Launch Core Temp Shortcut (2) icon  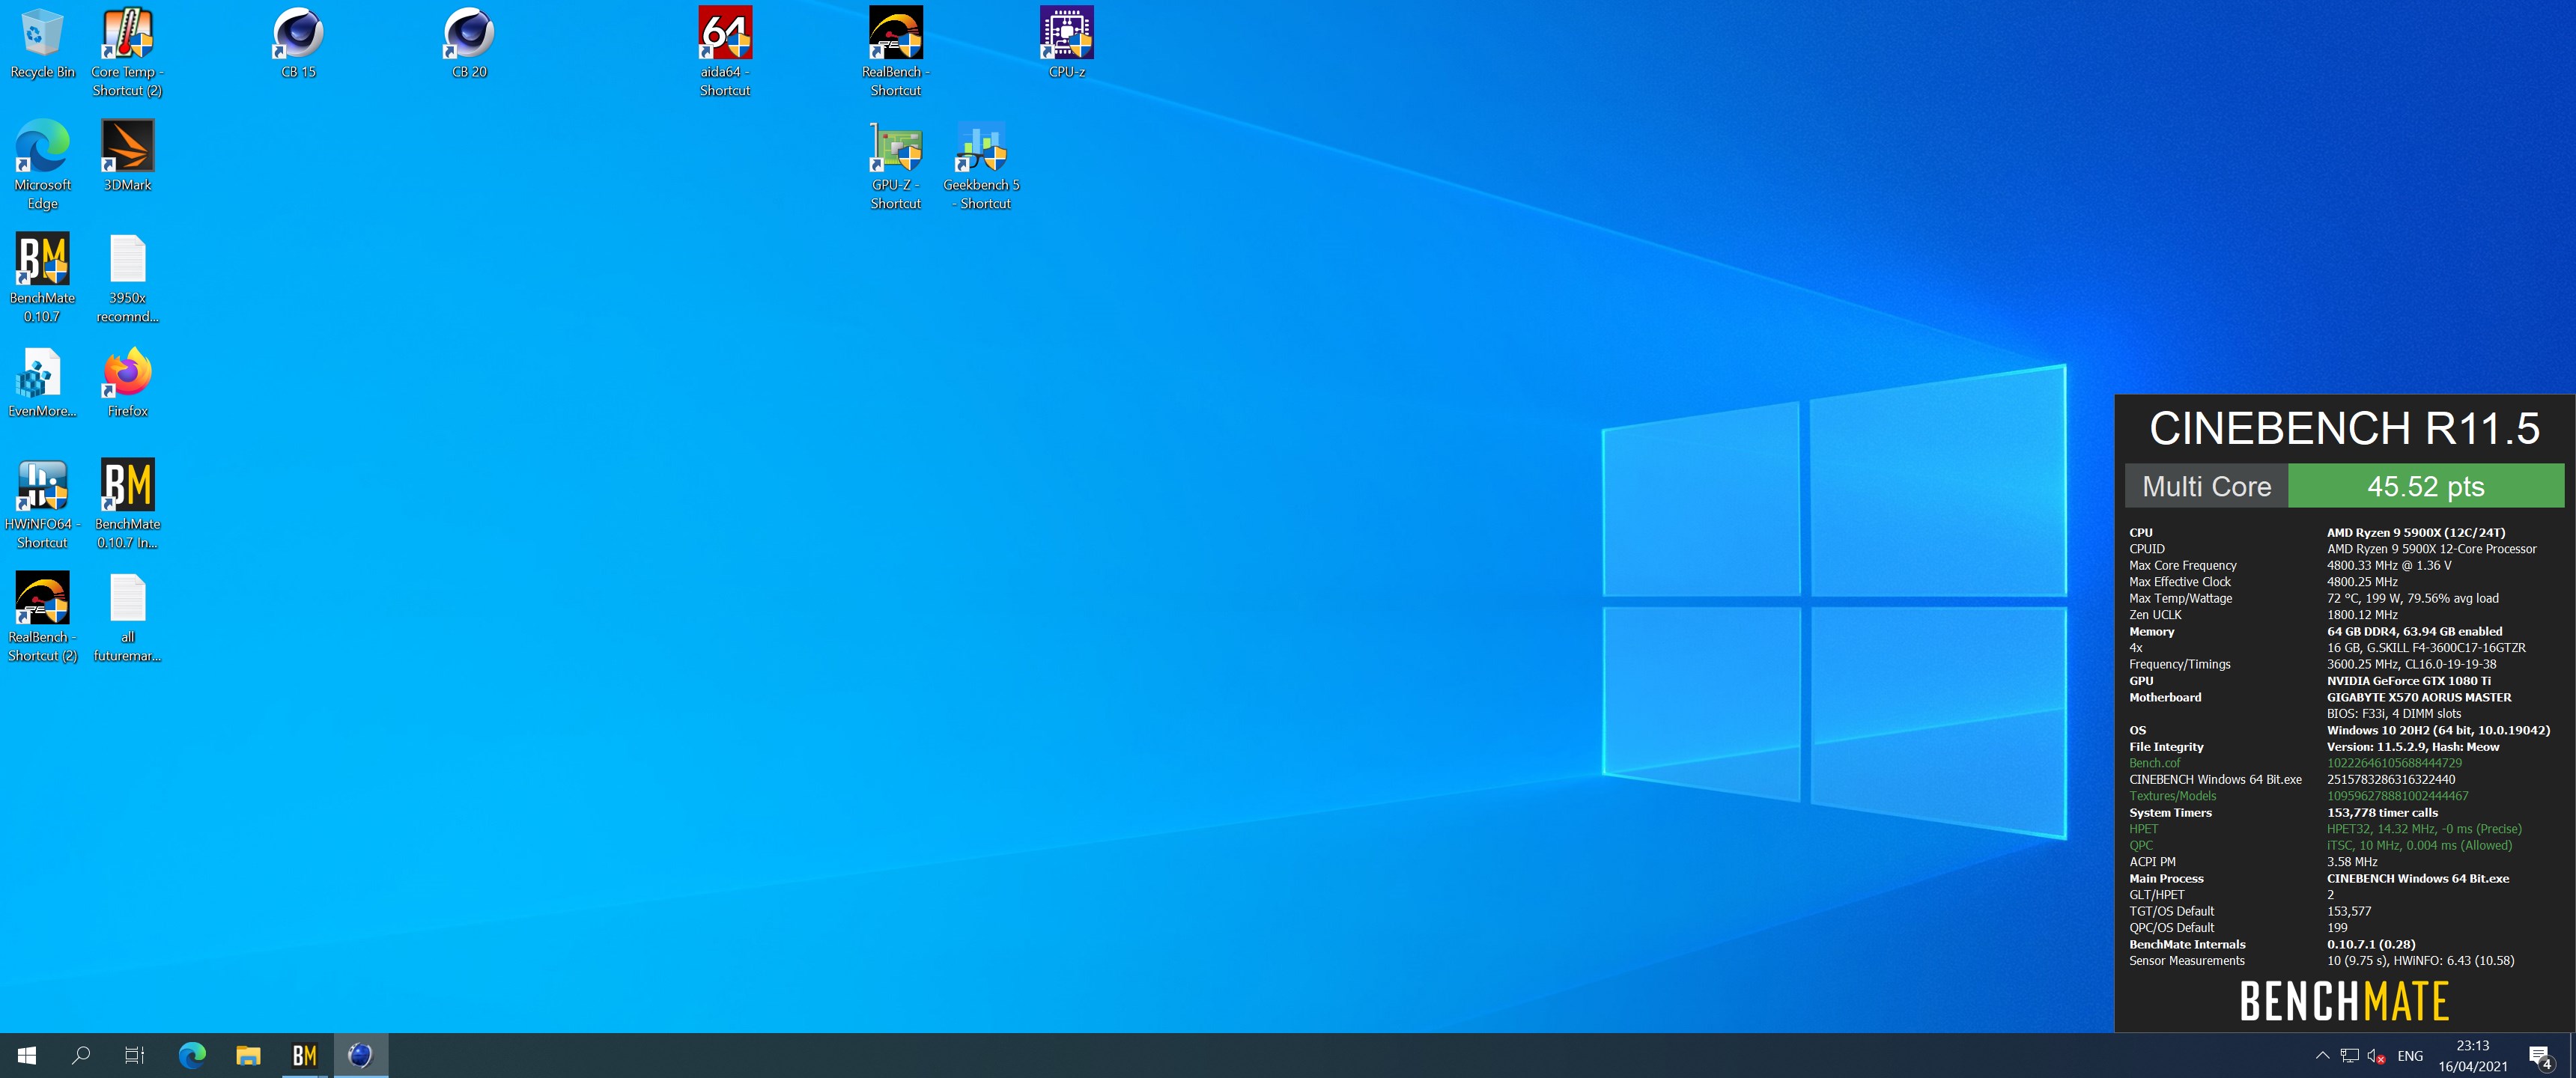coord(127,52)
